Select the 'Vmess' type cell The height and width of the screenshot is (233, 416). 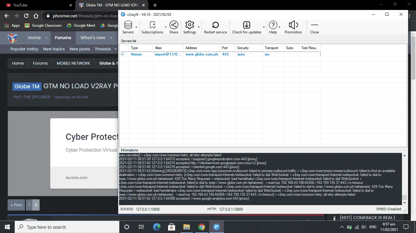(136, 54)
